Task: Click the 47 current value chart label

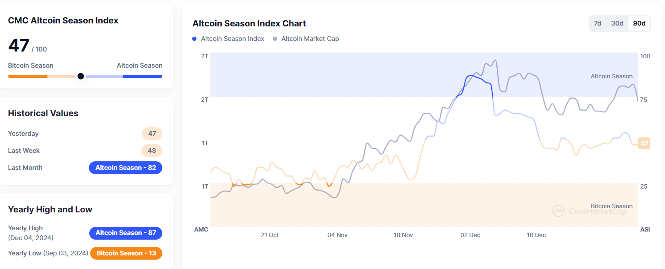Action: coord(644,143)
